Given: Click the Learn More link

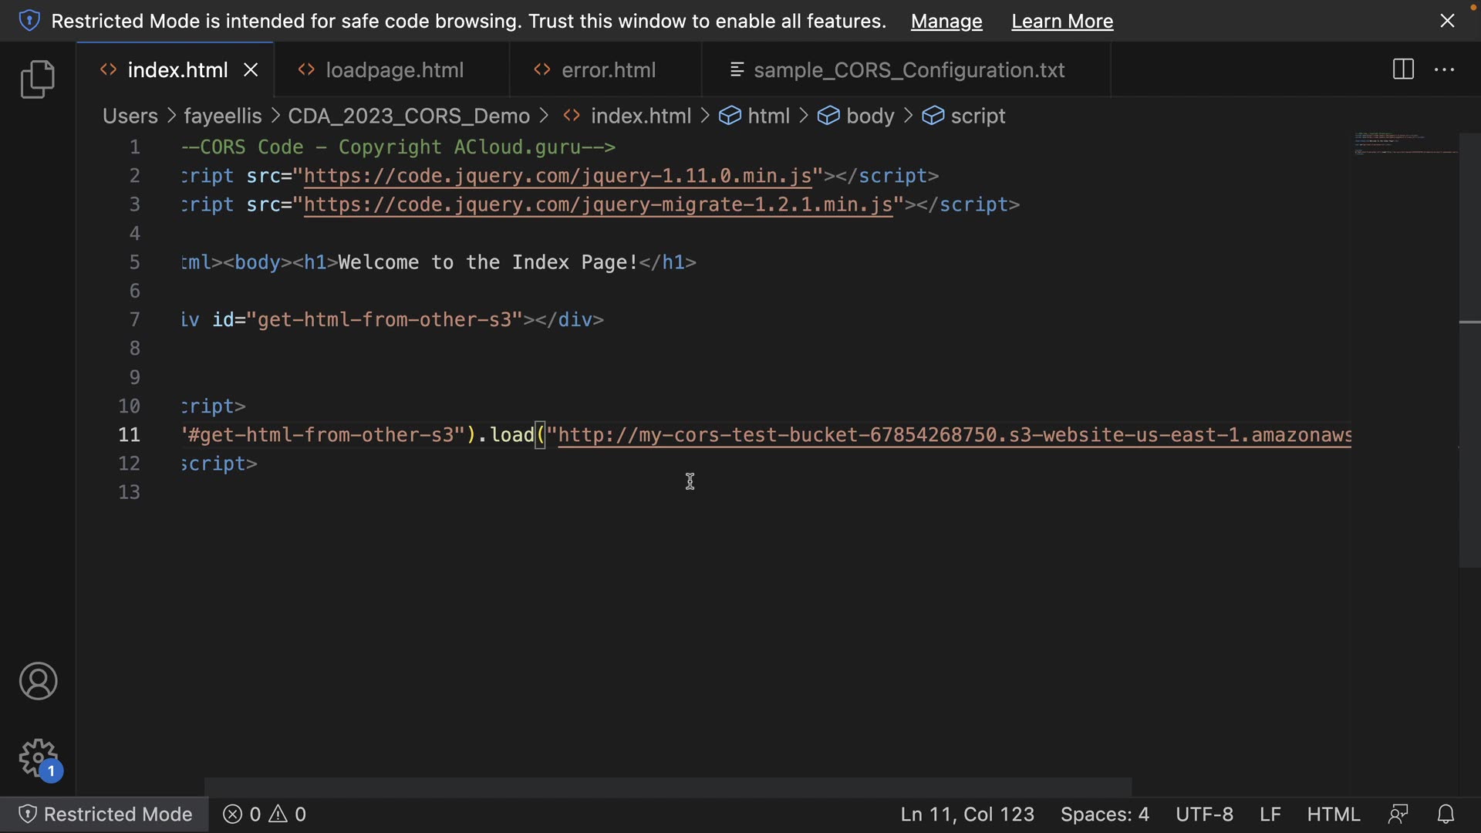Looking at the screenshot, I should [x=1061, y=21].
